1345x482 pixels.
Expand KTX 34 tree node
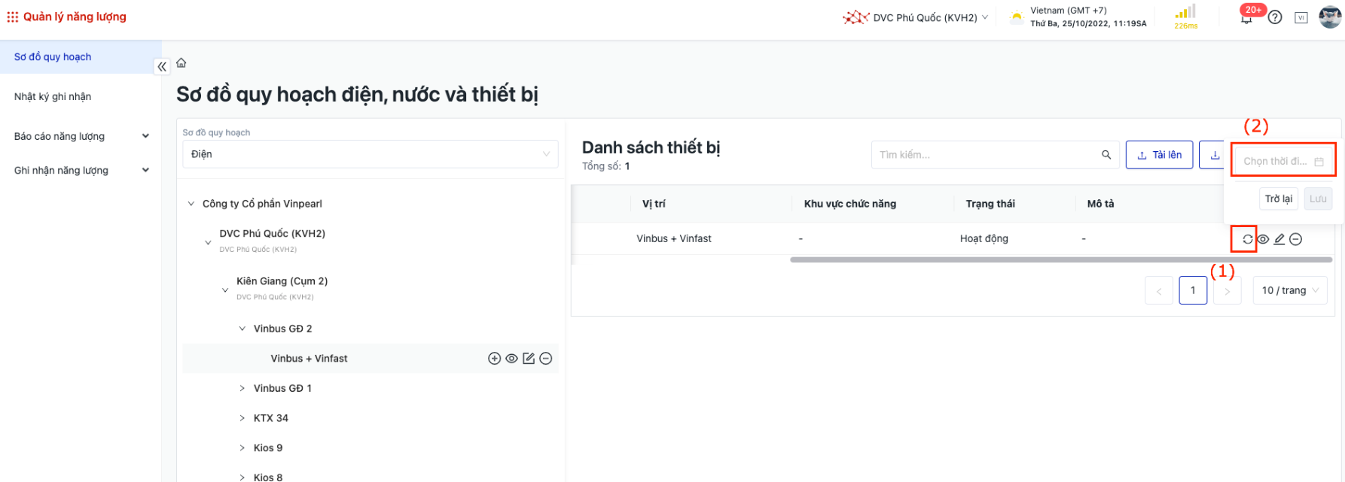(x=242, y=418)
